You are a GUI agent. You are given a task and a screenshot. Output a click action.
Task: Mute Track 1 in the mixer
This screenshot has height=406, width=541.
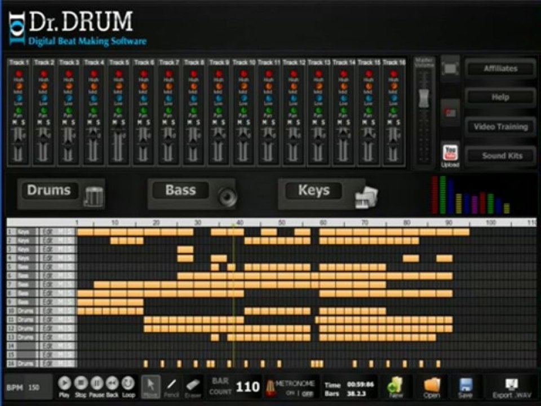point(15,122)
